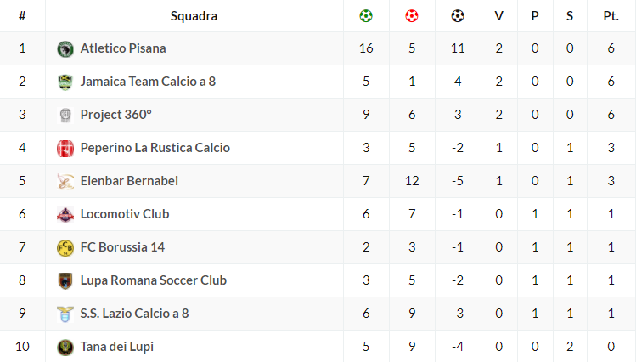Click the Squadra column header

click(x=194, y=15)
